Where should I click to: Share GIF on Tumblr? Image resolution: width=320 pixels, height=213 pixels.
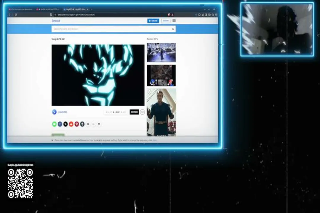coord(82,124)
